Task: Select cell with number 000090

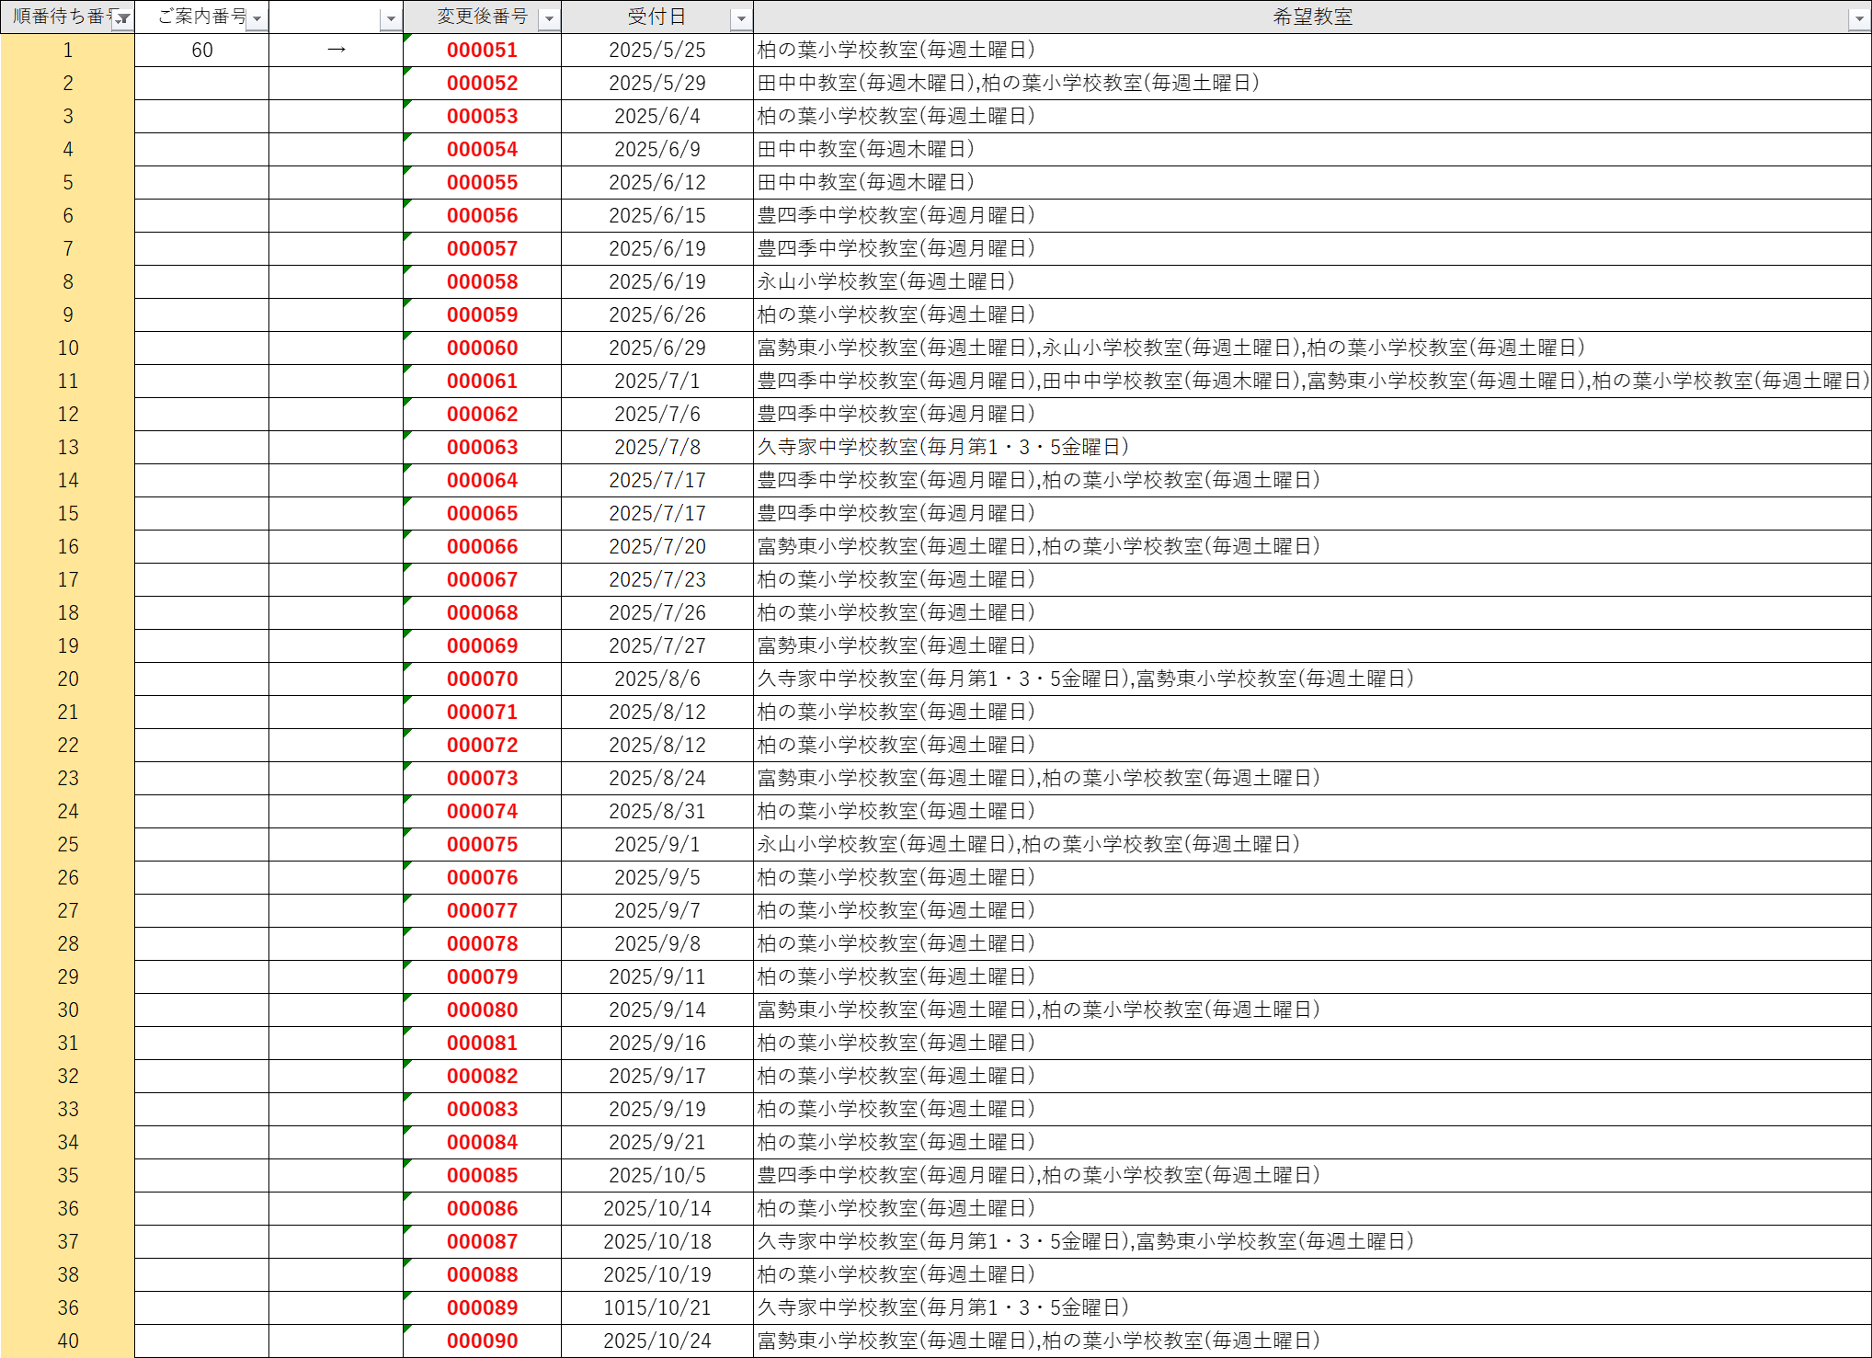Action: [x=483, y=1341]
